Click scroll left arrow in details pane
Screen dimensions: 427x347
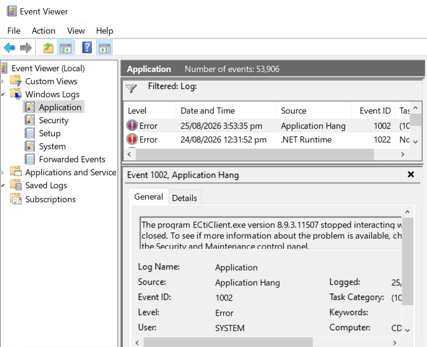pyautogui.click(x=137, y=343)
